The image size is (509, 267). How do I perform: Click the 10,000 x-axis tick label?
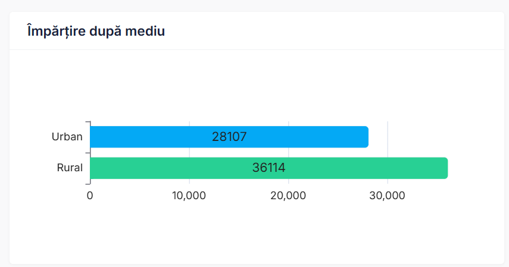coord(189,195)
